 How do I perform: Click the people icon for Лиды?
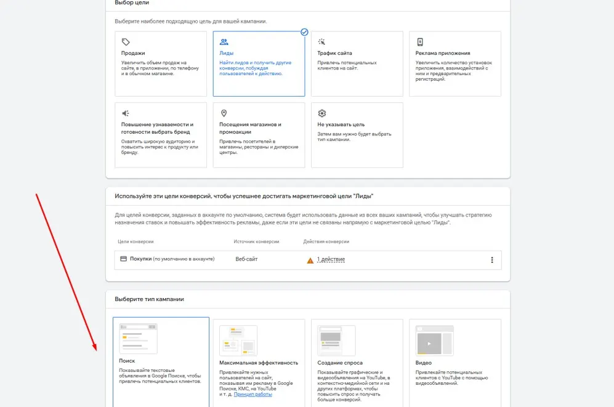[224, 42]
